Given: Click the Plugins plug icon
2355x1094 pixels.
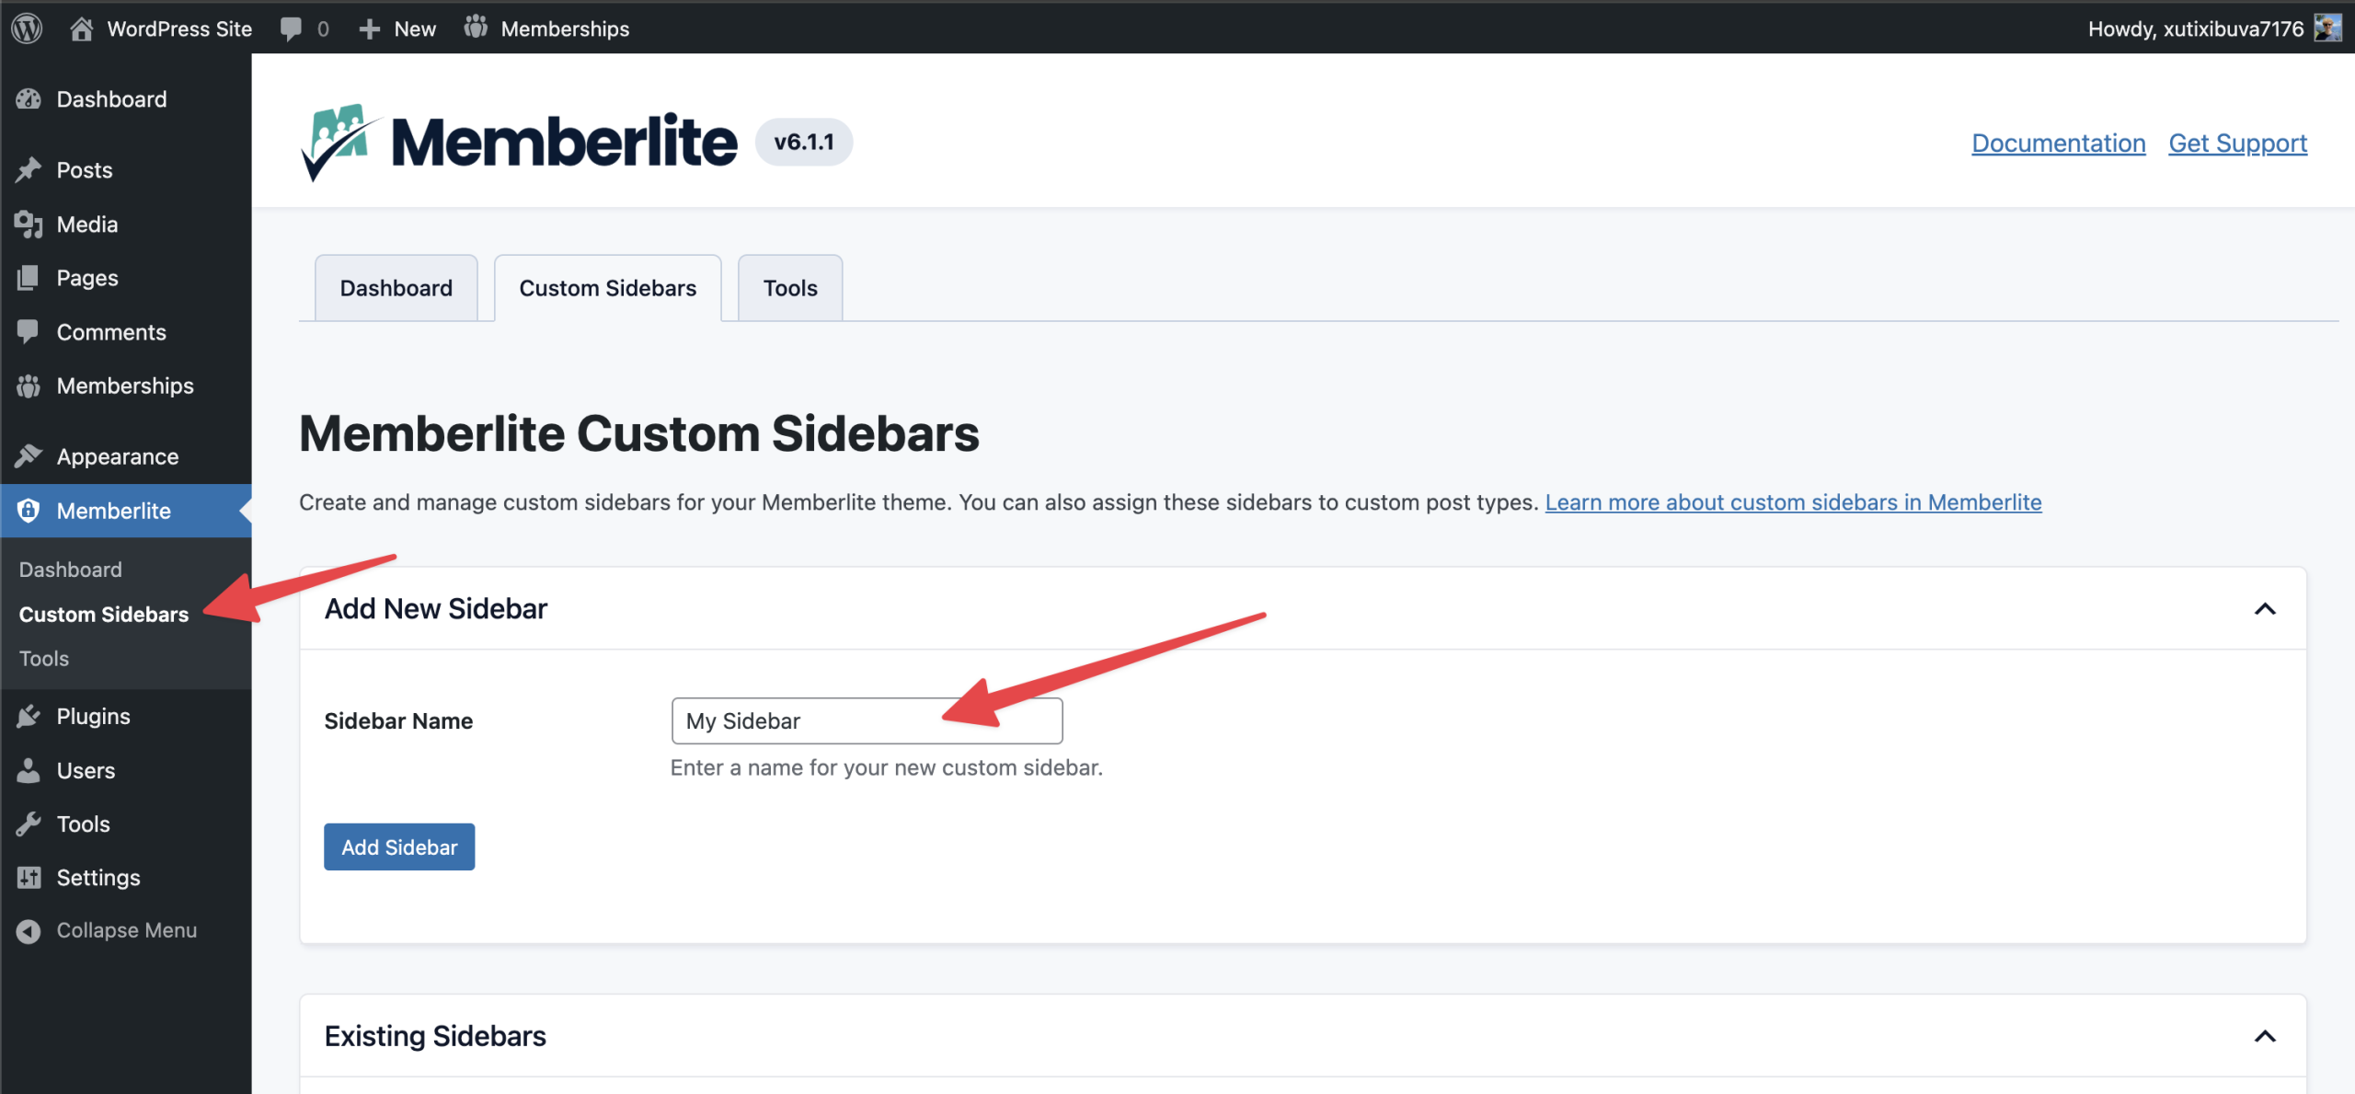Looking at the screenshot, I should 29,716.
